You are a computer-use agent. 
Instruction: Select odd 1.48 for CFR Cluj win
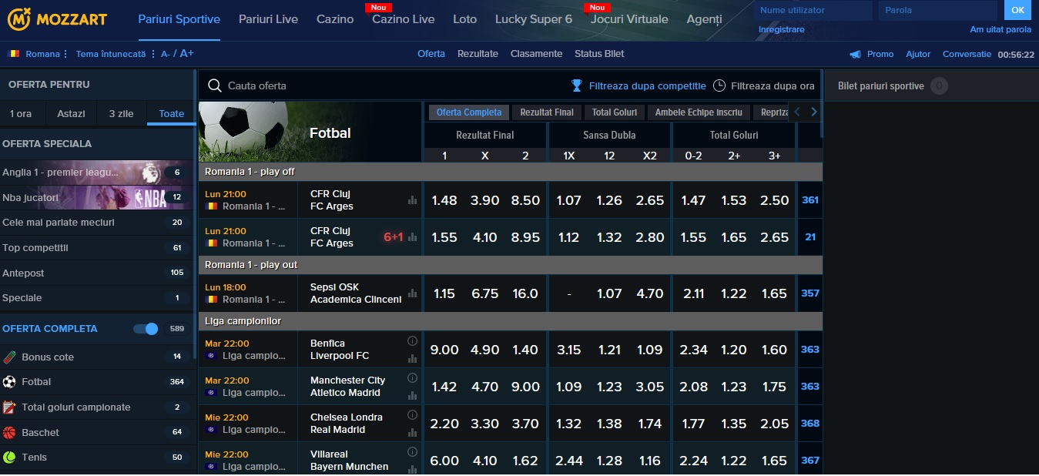point(444,200)
